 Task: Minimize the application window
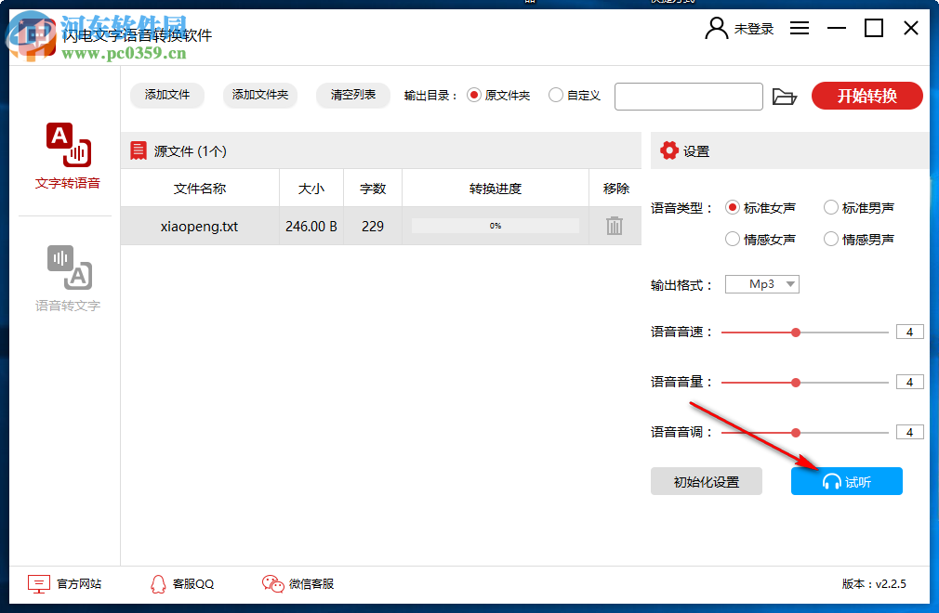click(837, 28)
